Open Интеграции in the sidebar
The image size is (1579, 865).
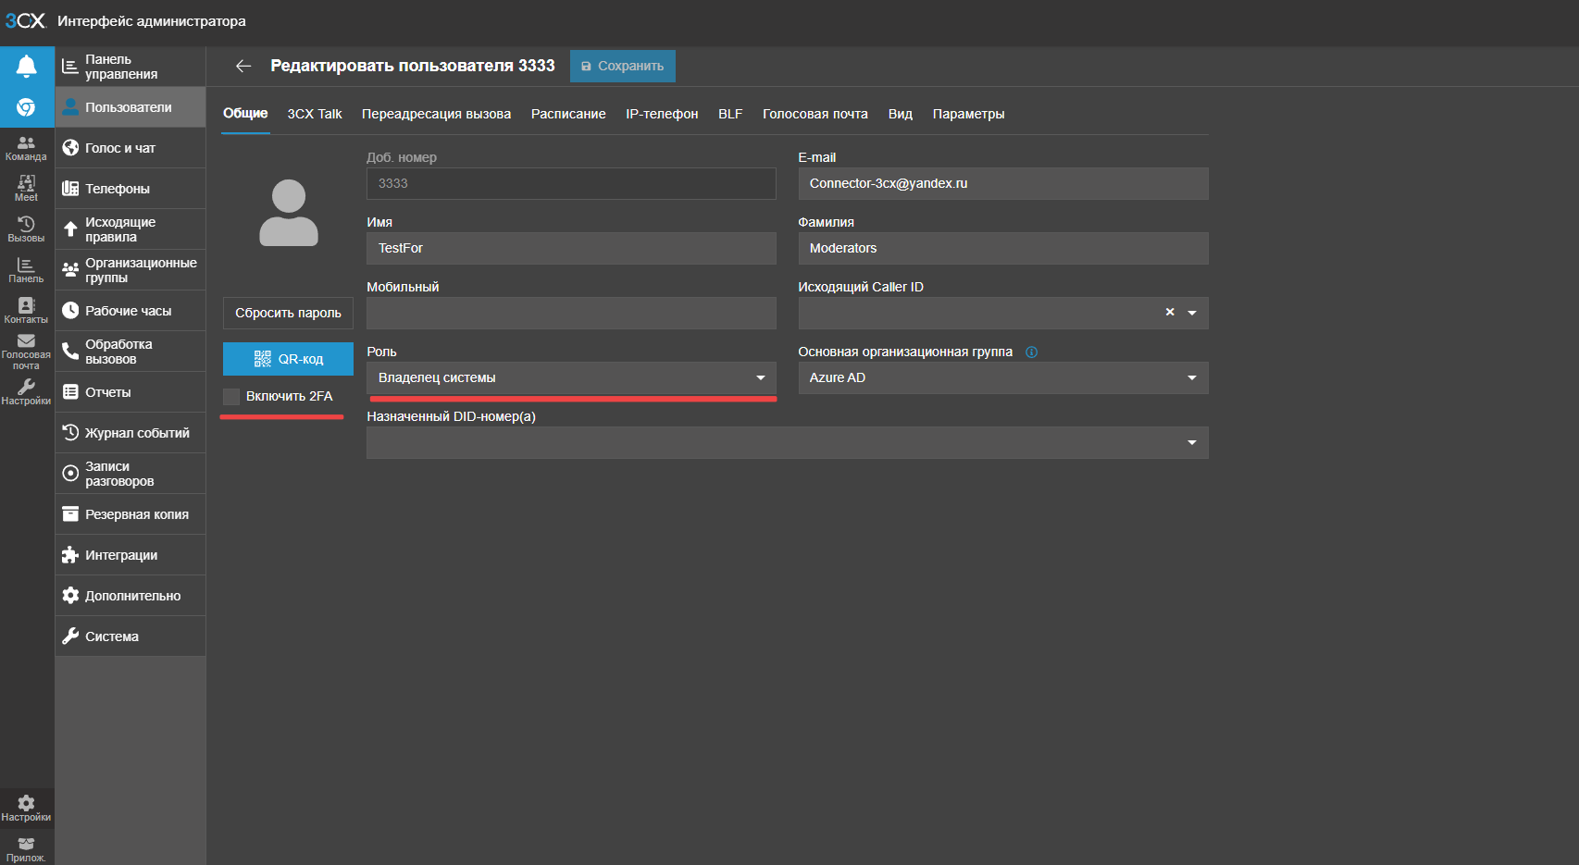tap(131, 555)
